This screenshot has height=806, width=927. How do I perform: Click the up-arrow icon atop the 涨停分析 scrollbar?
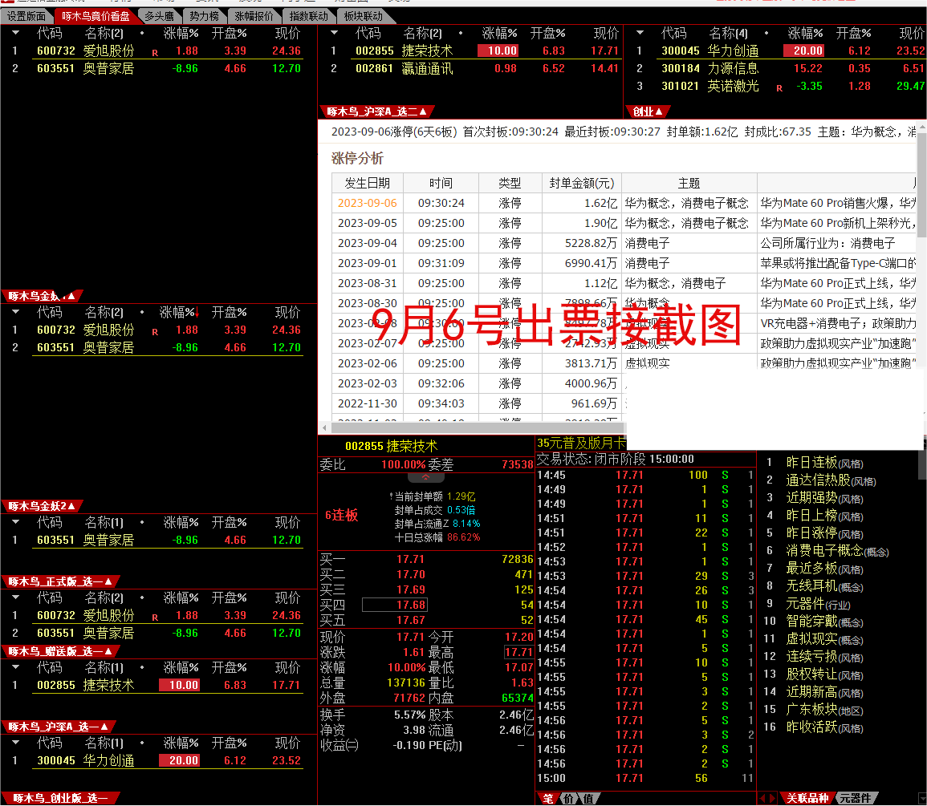[921, 127]
